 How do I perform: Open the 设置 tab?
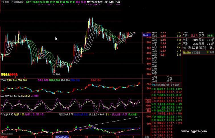(173, 85)
